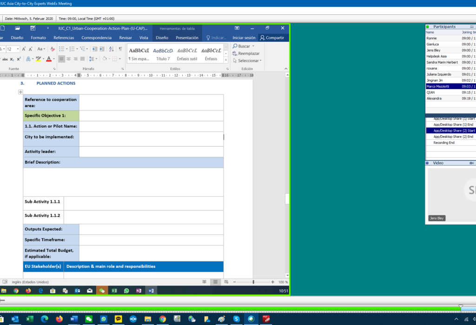476x325 pixels.
Task: Switch to the Revisar ribbon tab
Action: (126, 38)
